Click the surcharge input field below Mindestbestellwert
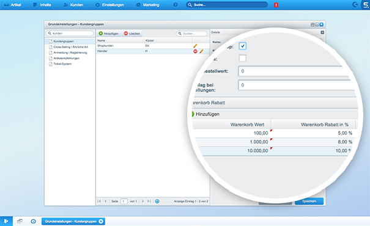 coord(296,85)
